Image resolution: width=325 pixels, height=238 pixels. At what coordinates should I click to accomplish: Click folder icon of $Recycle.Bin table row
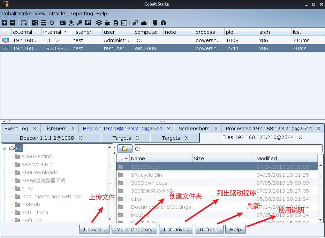click(121, 175)
